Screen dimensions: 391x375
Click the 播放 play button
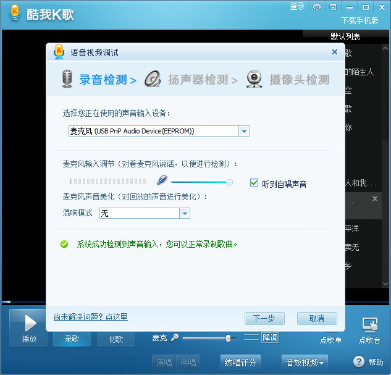coord(30,327)
